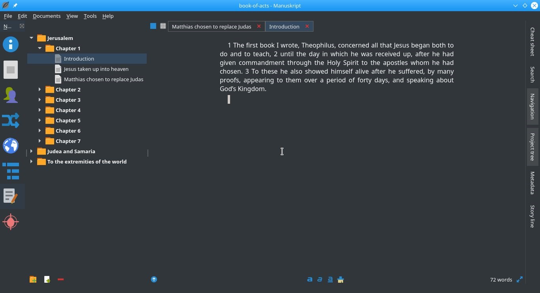Open the Documents menu
This screenshot has height=293, width=540.
(47, 16)
